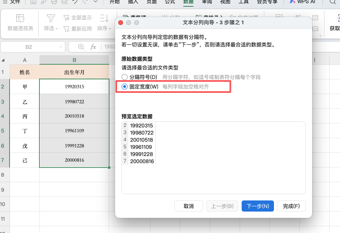
Task: Click the print icon in quick access toolbar
Action: pyautogui.click(x=54, y=2)
